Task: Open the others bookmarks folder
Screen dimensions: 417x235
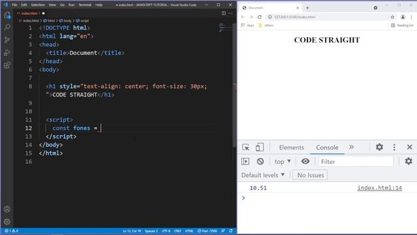Action: (266, 25)
